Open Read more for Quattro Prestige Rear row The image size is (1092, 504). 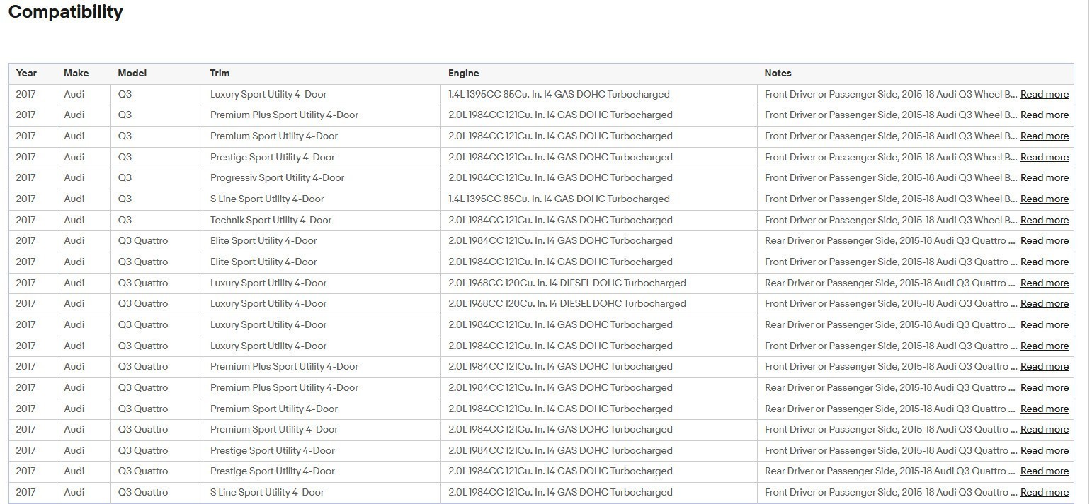1044,471
